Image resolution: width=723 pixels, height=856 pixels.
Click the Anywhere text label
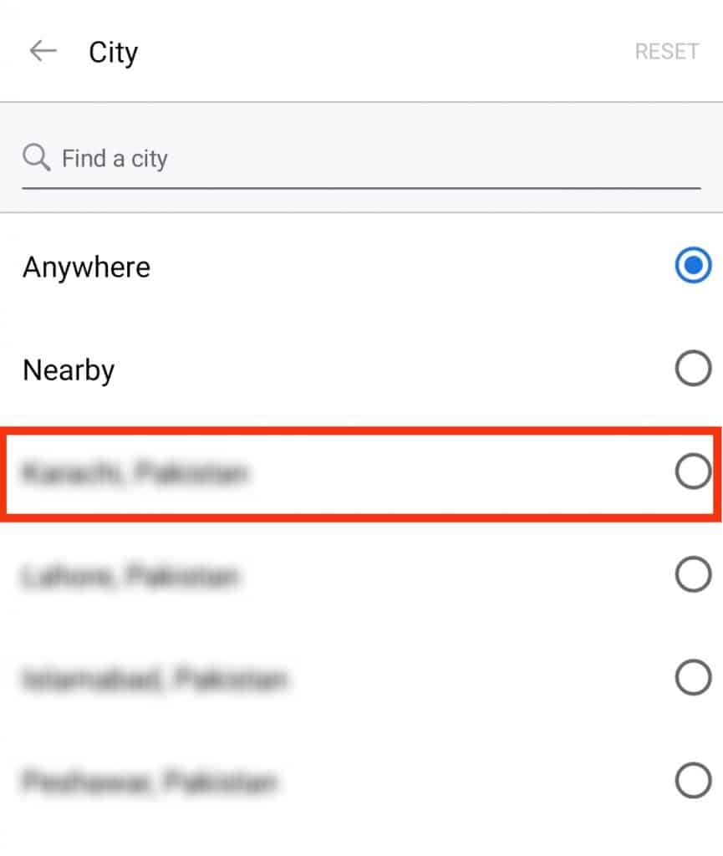coord(85,267)
